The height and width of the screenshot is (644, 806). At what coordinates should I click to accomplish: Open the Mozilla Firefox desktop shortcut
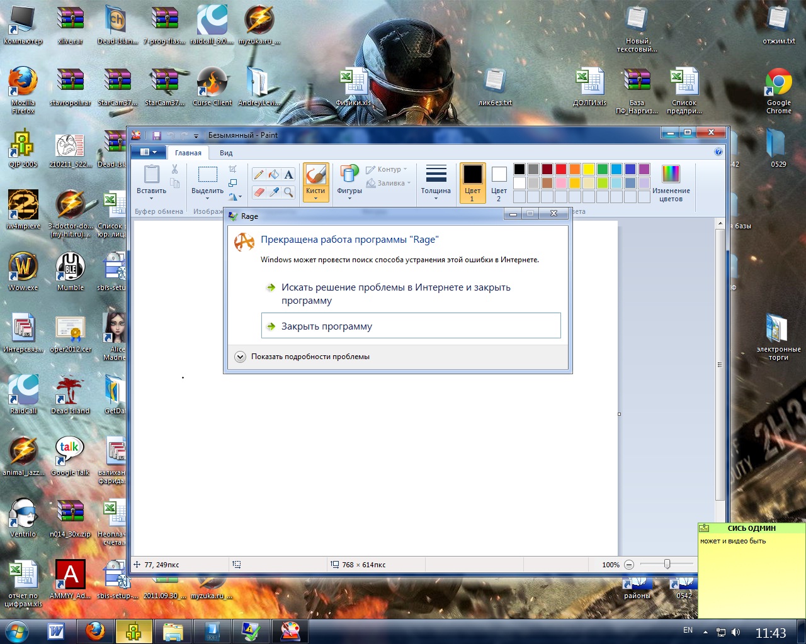click(x=23, y=91)
